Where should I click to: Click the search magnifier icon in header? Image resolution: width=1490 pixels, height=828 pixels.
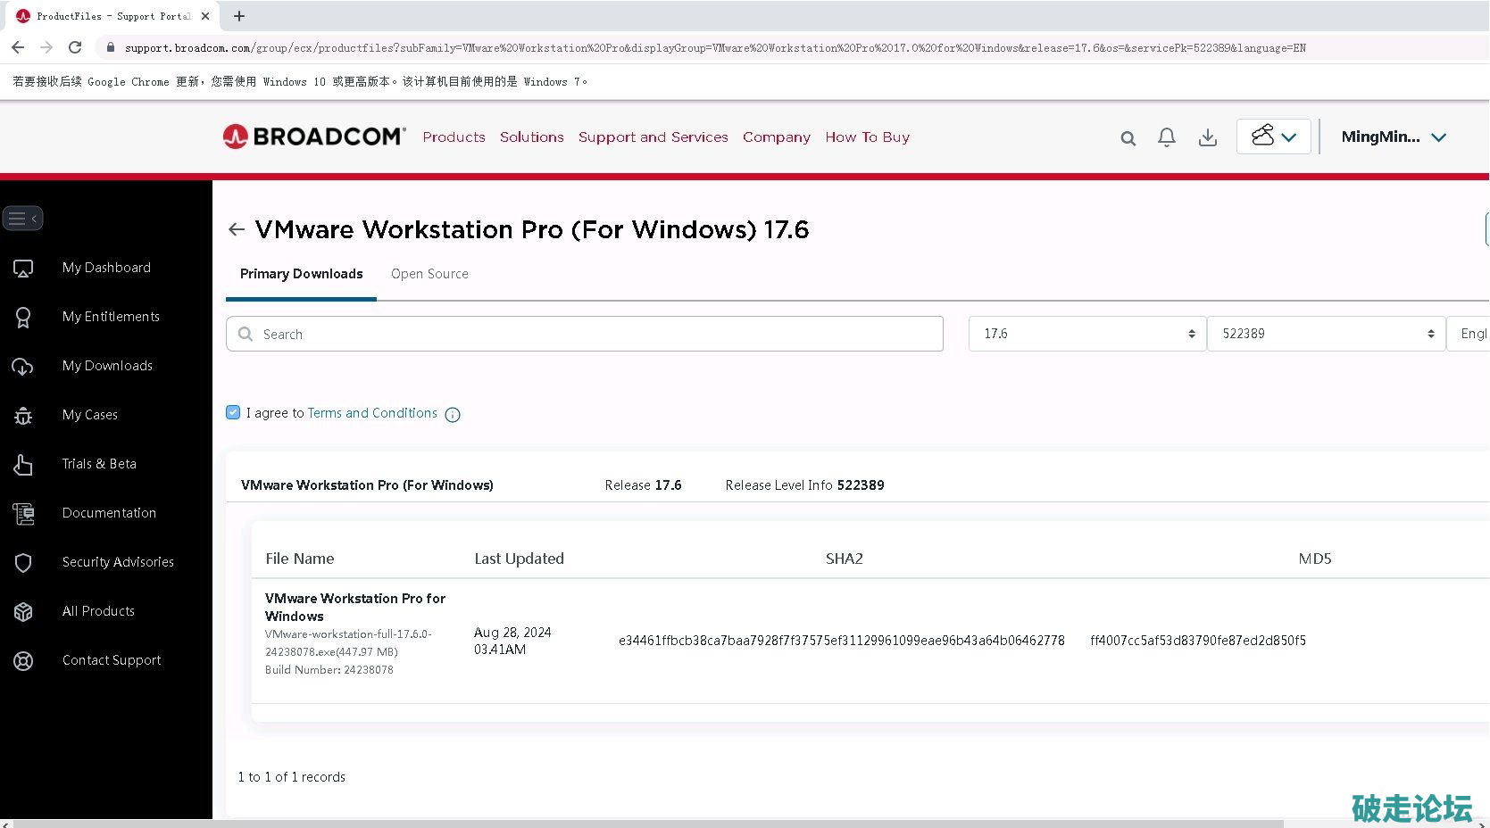point(1128,138)
